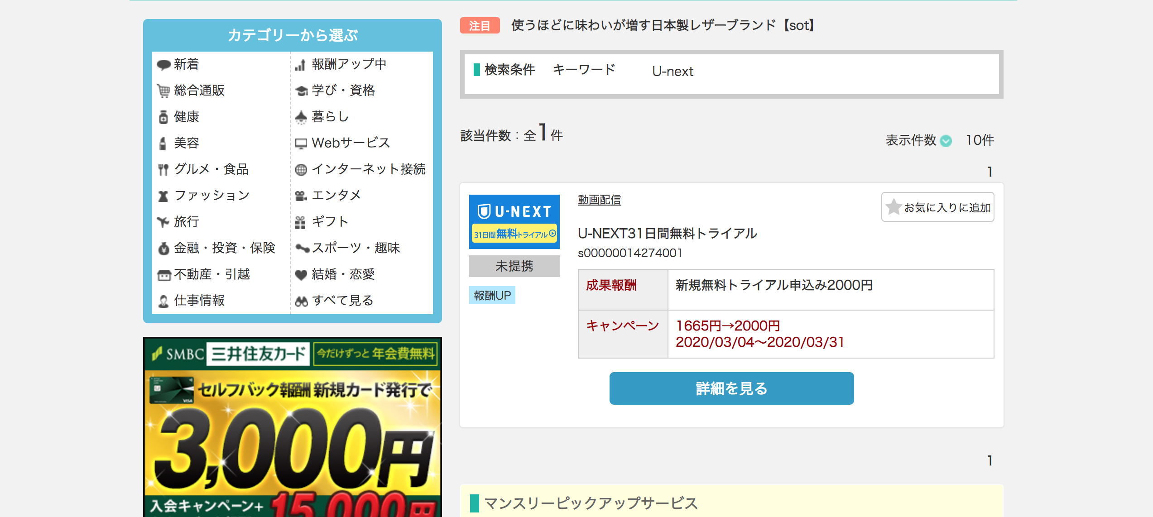The image size is (1153, 517).
Task: Go to インターネット接続 category
Action: (369, 169)
